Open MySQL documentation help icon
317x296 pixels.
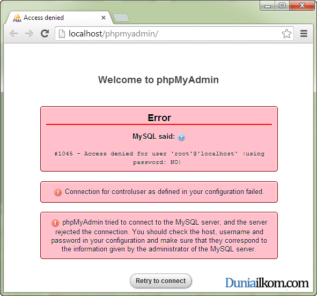point(181,137)
